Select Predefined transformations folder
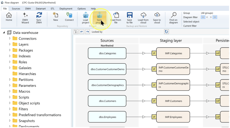 [x=37, y=115]
